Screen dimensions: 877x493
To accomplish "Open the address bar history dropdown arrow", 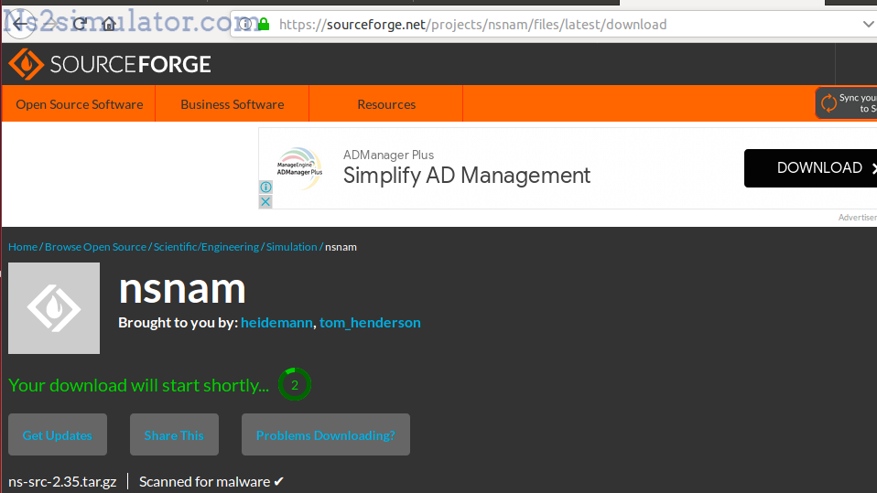I will click(x=868, y=24).
